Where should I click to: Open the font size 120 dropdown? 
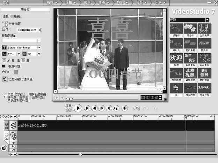19,54
